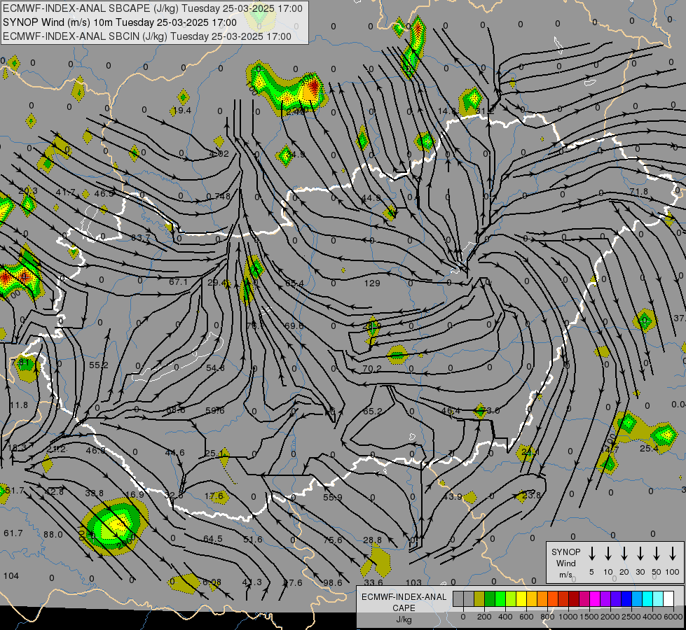The image size is (686, 630).
Task: Click the map value 54.6
Action: (x=215, y=369)
